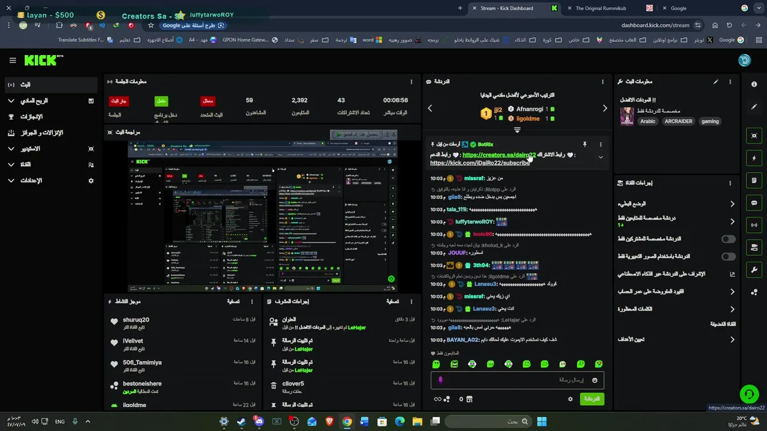Select the Stream item in sidebar
This screenshot has height=431, width=767.
(x=50, y=84)
